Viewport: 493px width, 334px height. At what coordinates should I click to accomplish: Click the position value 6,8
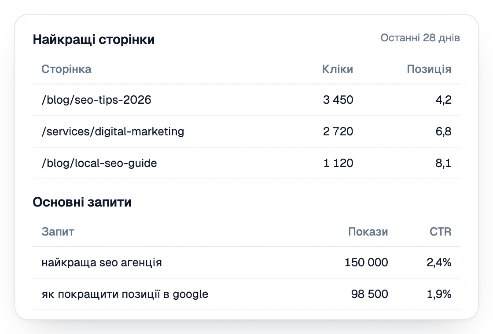[443, 131]
